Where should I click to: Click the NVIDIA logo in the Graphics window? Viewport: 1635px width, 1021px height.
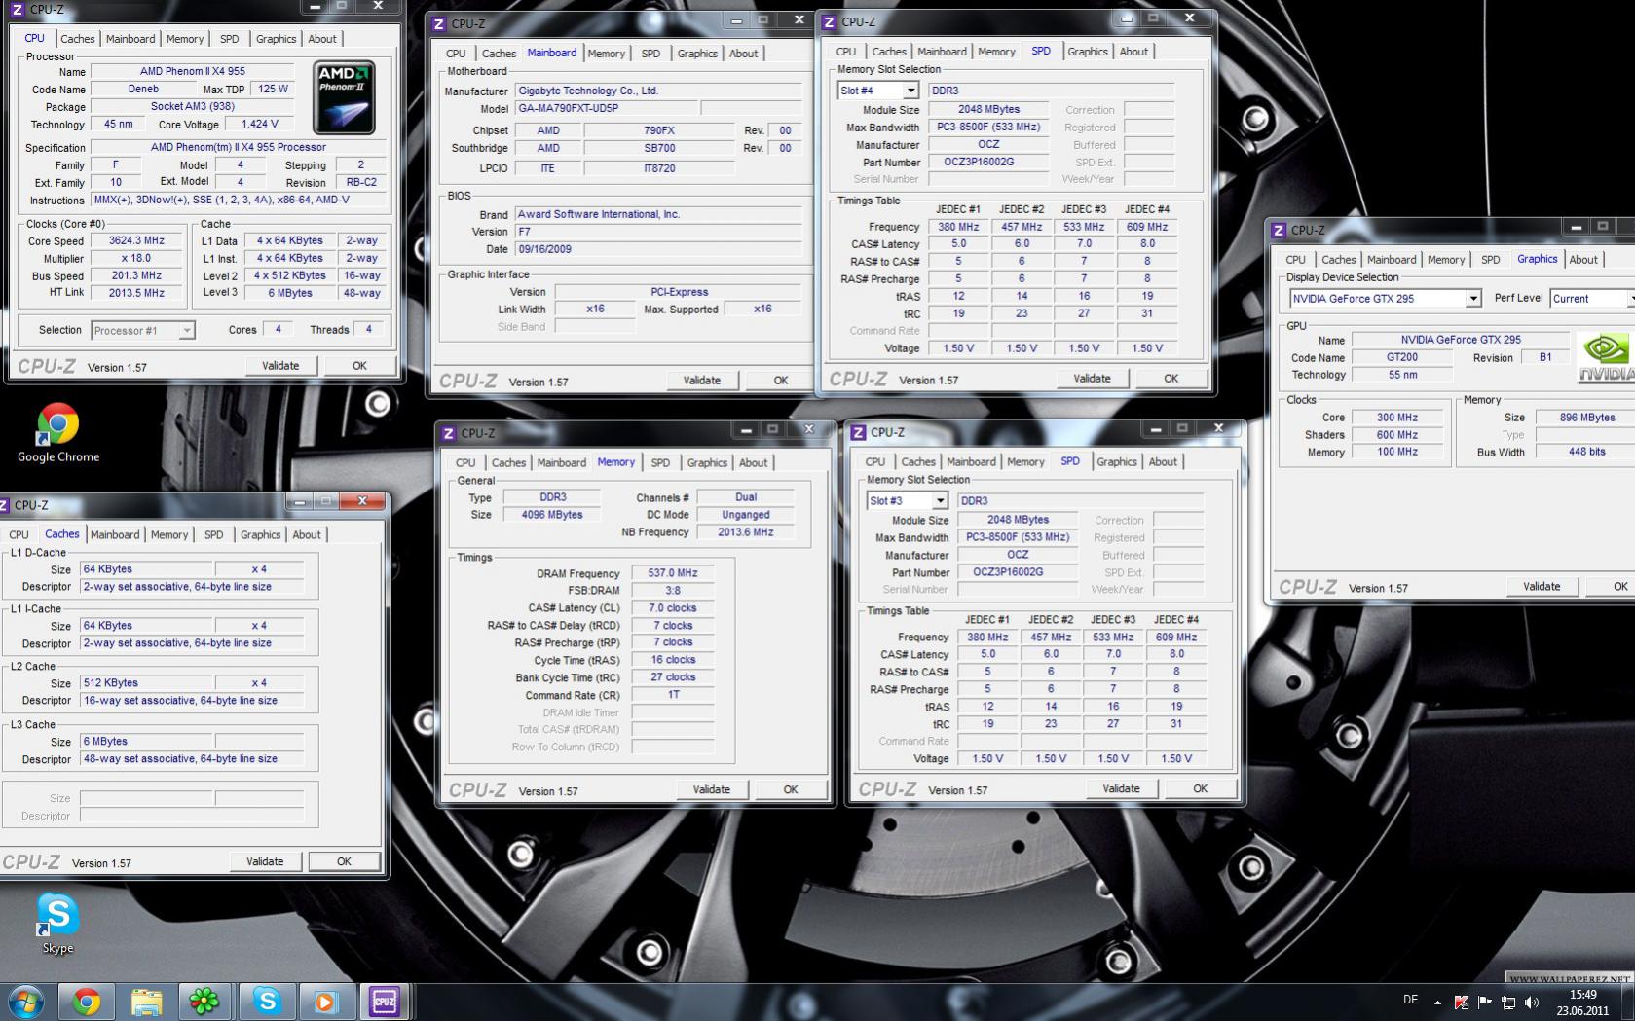(x=1605, y=358)
